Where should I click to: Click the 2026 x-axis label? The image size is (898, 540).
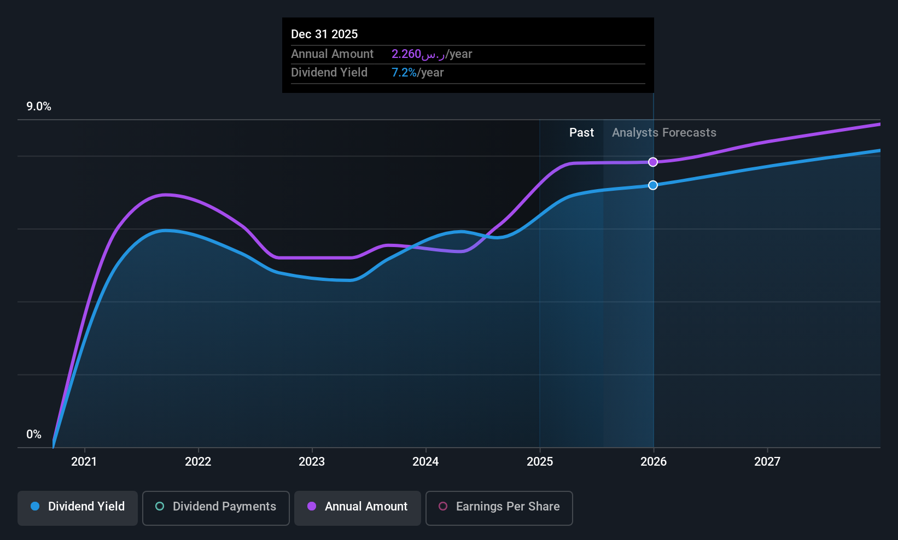pos(654,462)
